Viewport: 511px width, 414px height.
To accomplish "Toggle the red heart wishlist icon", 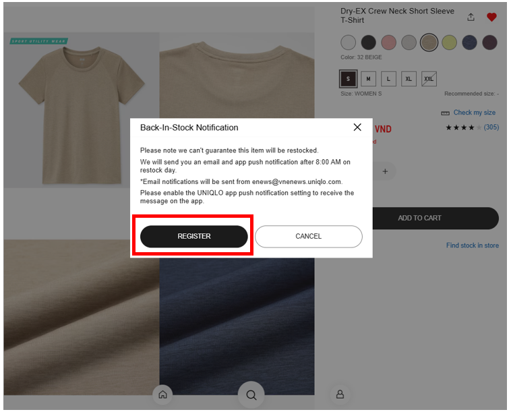I will click(x=491, y=17).
